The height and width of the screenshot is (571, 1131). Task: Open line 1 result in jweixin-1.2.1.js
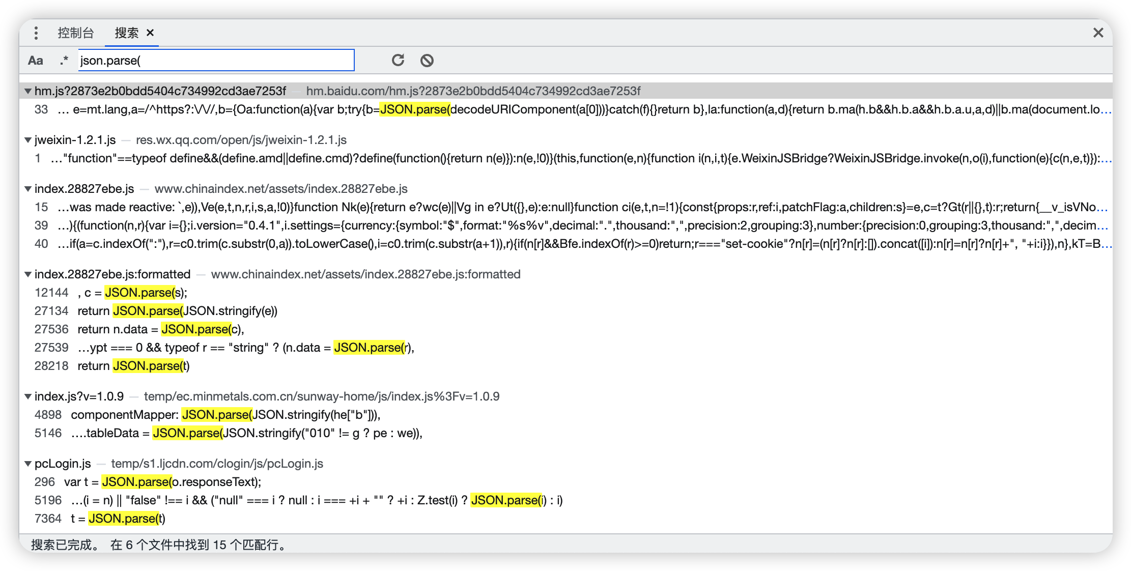pos(566,158)
